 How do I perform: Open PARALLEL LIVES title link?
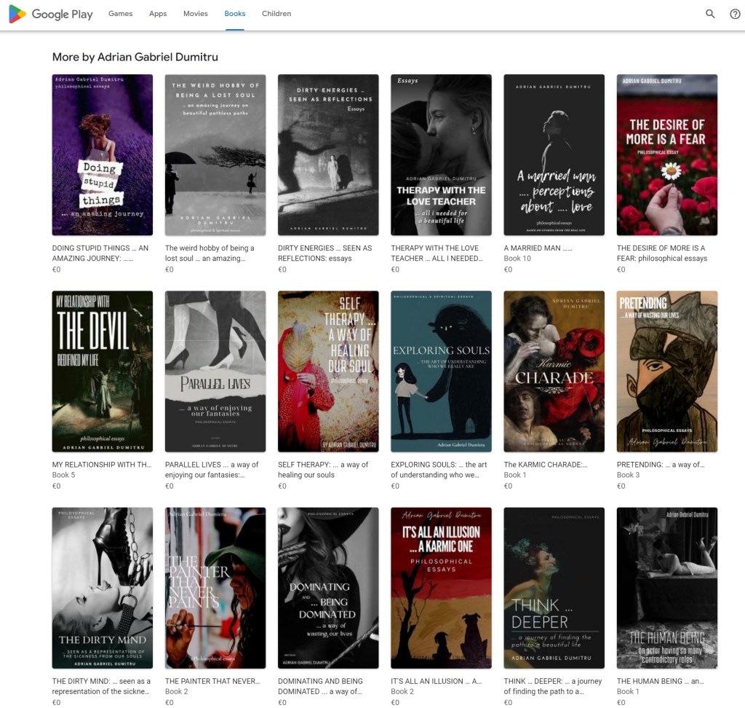click(x=212, y=470)
